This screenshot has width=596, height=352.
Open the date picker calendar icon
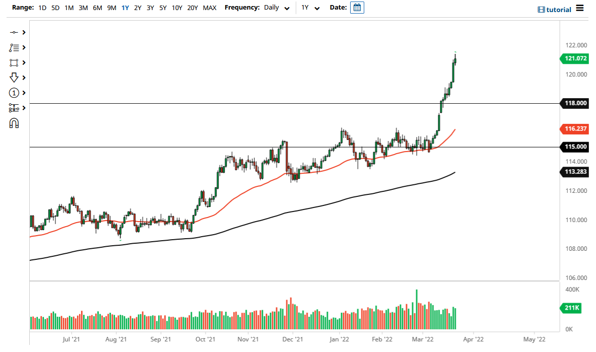click(357, 8)
